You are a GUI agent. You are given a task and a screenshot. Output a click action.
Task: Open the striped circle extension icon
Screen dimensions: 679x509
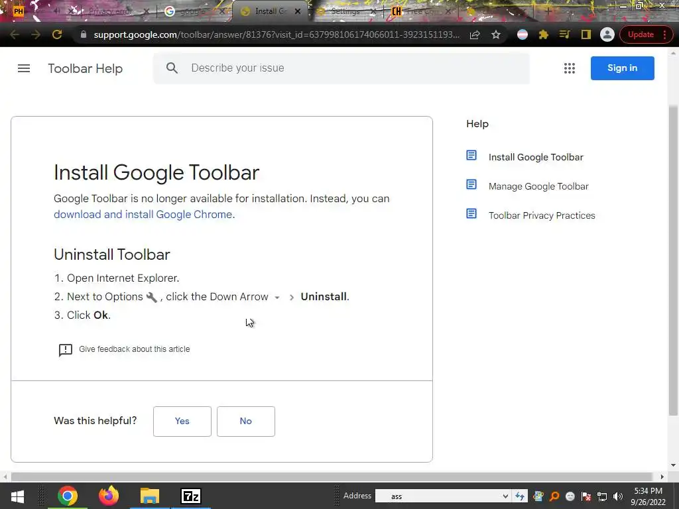(x=523, y=34)
